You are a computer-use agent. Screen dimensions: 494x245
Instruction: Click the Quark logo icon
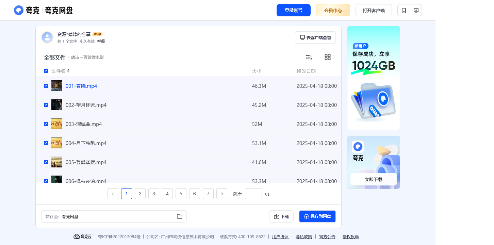pos(19,10)
